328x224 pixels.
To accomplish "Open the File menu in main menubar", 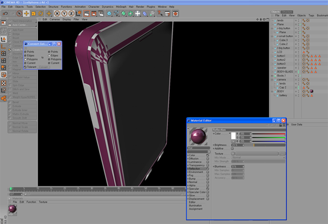I will [4, 7].
